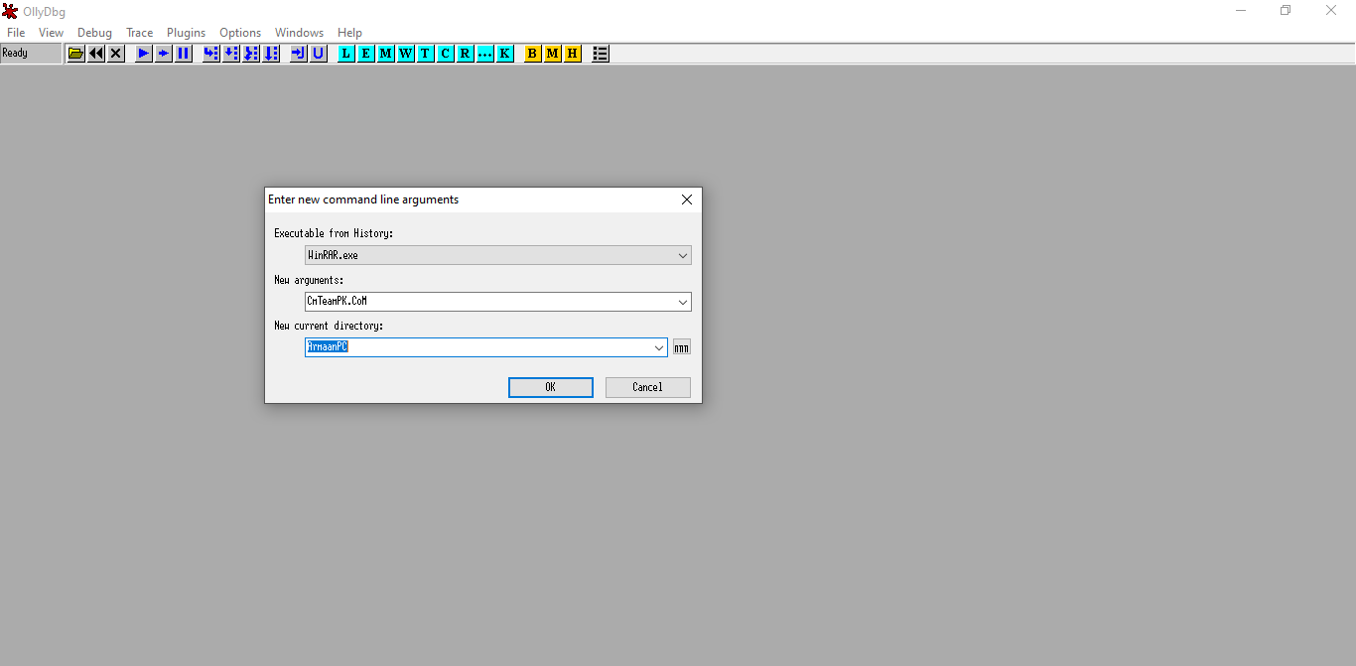The image size is (1356, 666).
Task: Open Threads window with T icon
Action: tap(426, 54)
